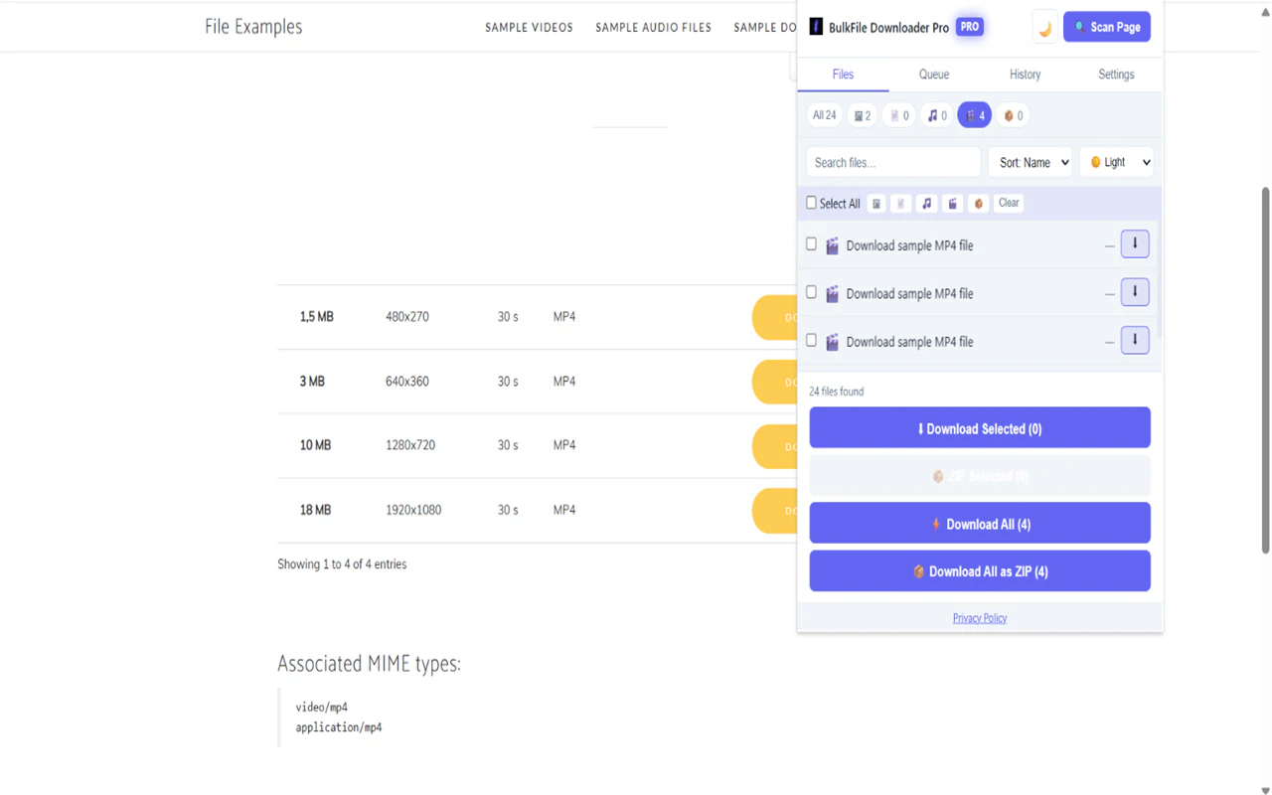
Task: Click the page scrollbar down arrow
Action: click(1265, 790)
